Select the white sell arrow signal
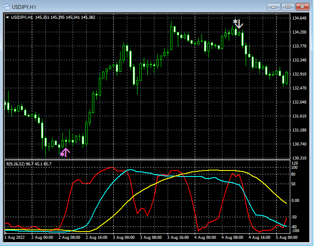This screenshot has width=314, height=246. [238, 23]
